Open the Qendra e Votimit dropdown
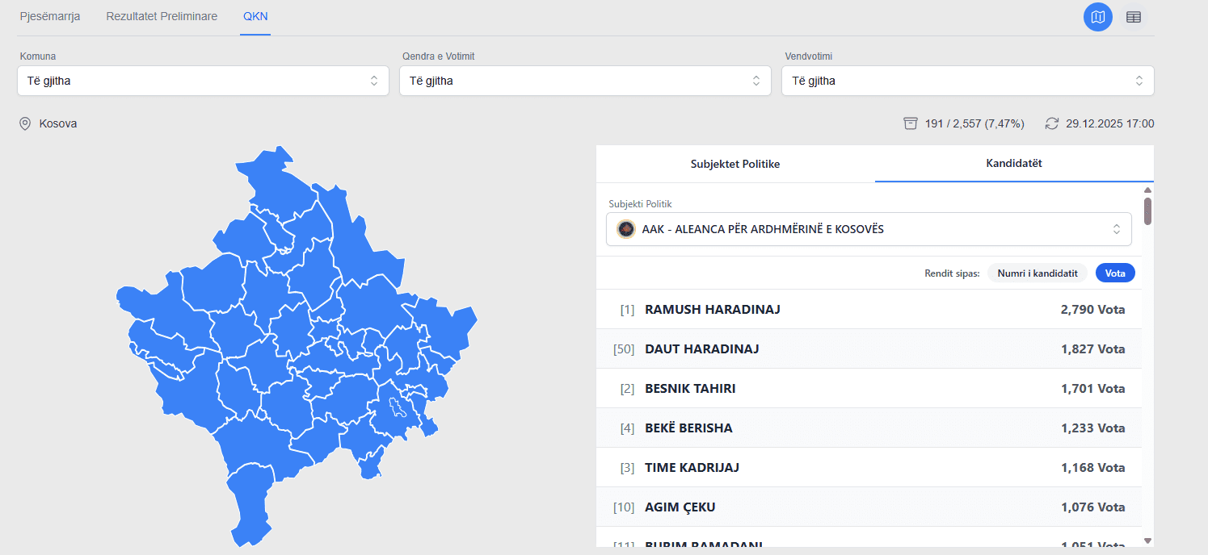1208x555 pixels. [x=585, y=81]
